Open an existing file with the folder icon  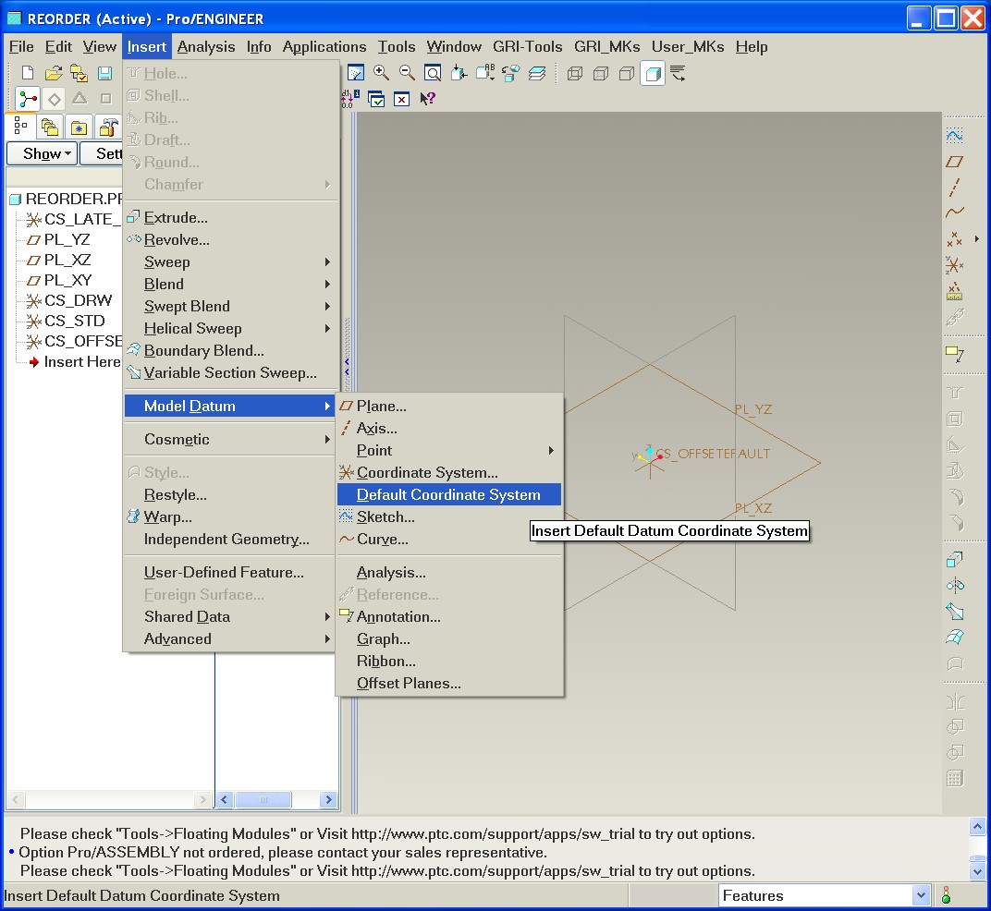(x=54, y=73)
